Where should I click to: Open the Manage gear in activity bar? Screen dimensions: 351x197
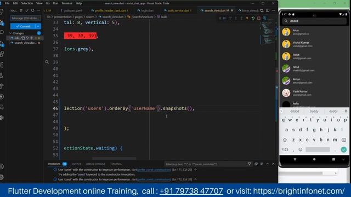[x=2, y=177]
